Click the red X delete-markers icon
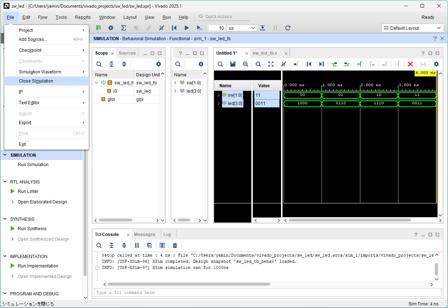The width and height of the screenshot is (448, 308). tap(410, 64)
